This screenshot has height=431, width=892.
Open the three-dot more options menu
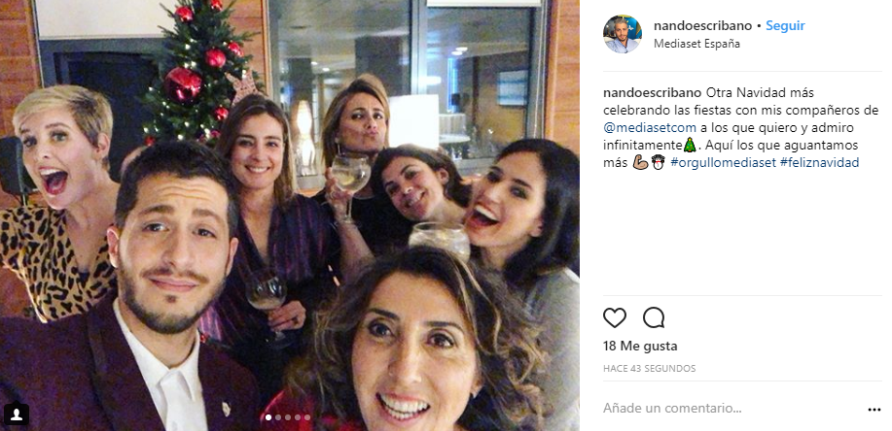point(874,409)
